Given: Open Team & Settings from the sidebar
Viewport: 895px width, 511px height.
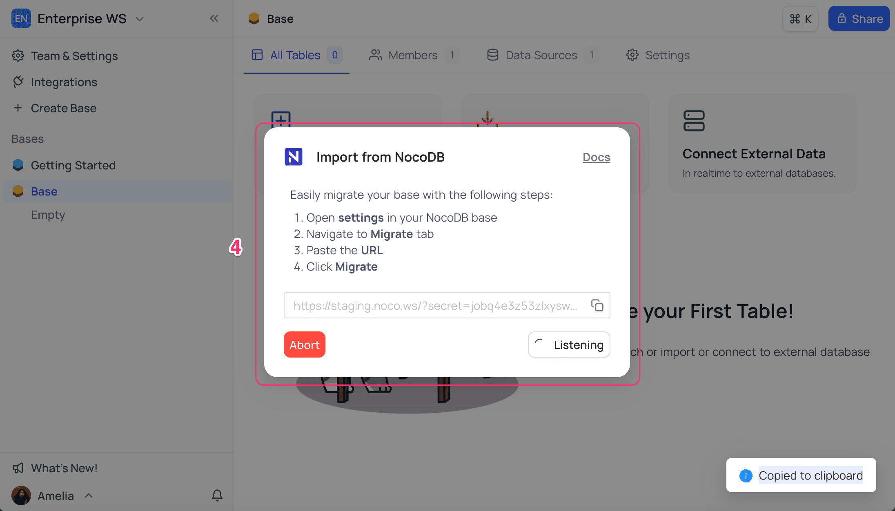Looking at the screenshot, I should [x=74, y=56].
